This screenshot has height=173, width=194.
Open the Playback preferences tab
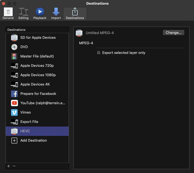(x=40, y=14)
